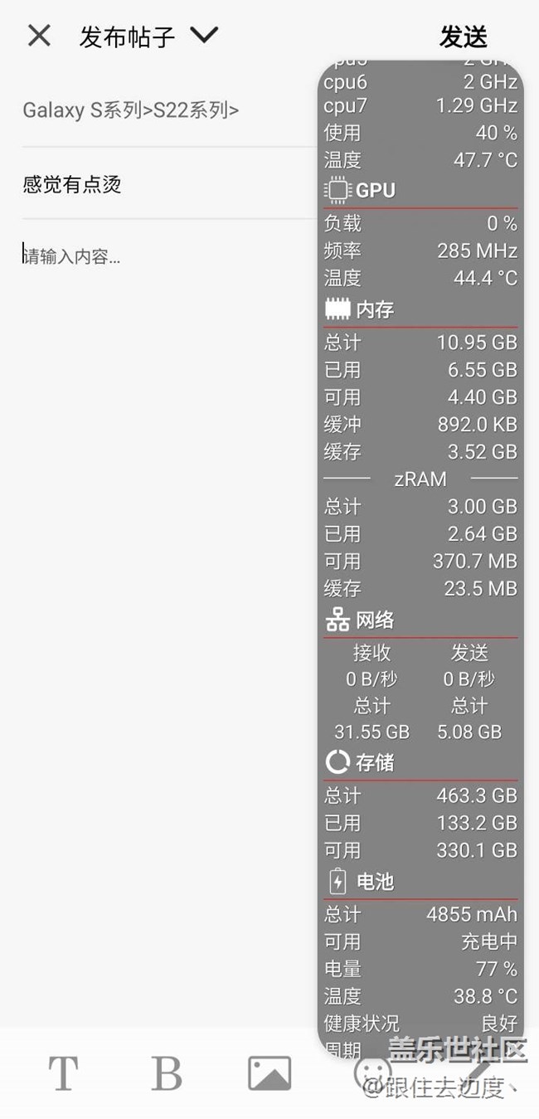539x1119 pixels.
Task: Click the 内存 memory chip icon
Action: coord(337,310)
